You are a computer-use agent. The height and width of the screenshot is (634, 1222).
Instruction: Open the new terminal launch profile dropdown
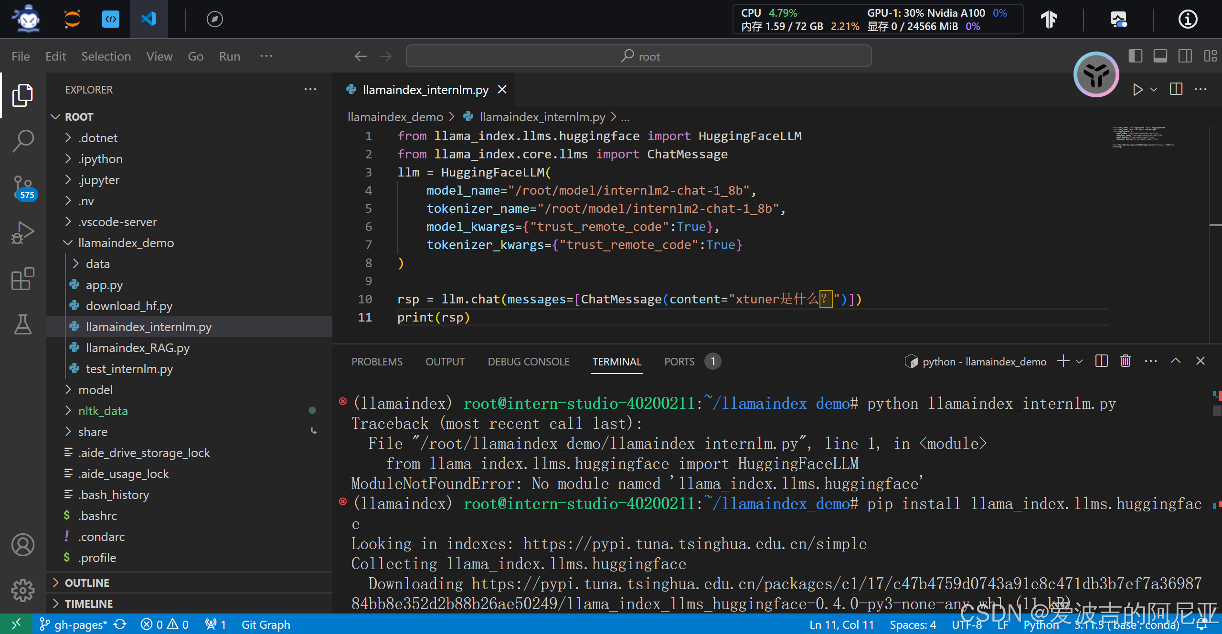[1079, 362]
